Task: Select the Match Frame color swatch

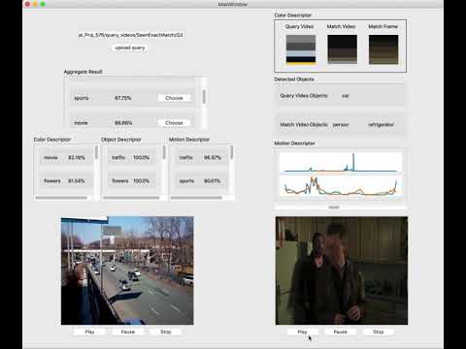Action: [383, 49]
